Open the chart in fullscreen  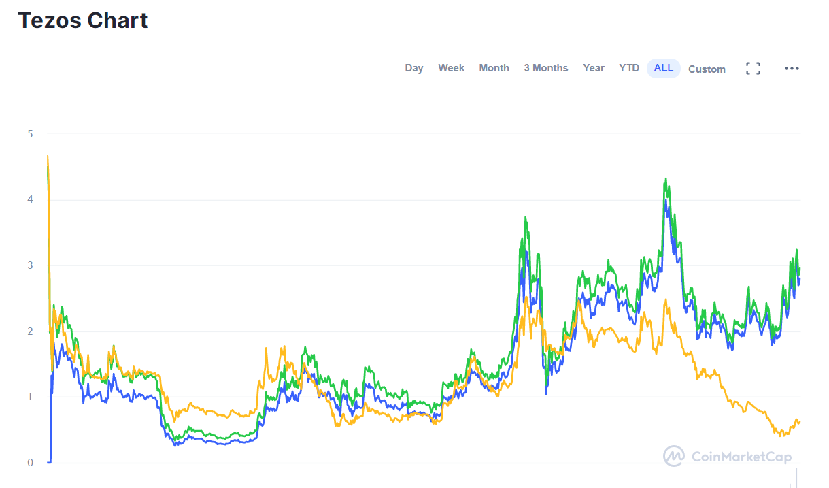pyautogui.click(x=753, y=68)
